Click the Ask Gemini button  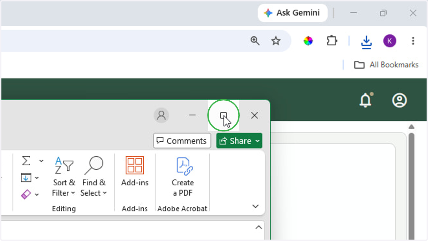tap(292, 13)
